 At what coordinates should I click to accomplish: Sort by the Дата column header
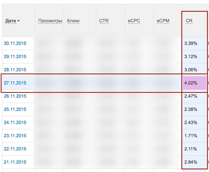pos(12,21)
